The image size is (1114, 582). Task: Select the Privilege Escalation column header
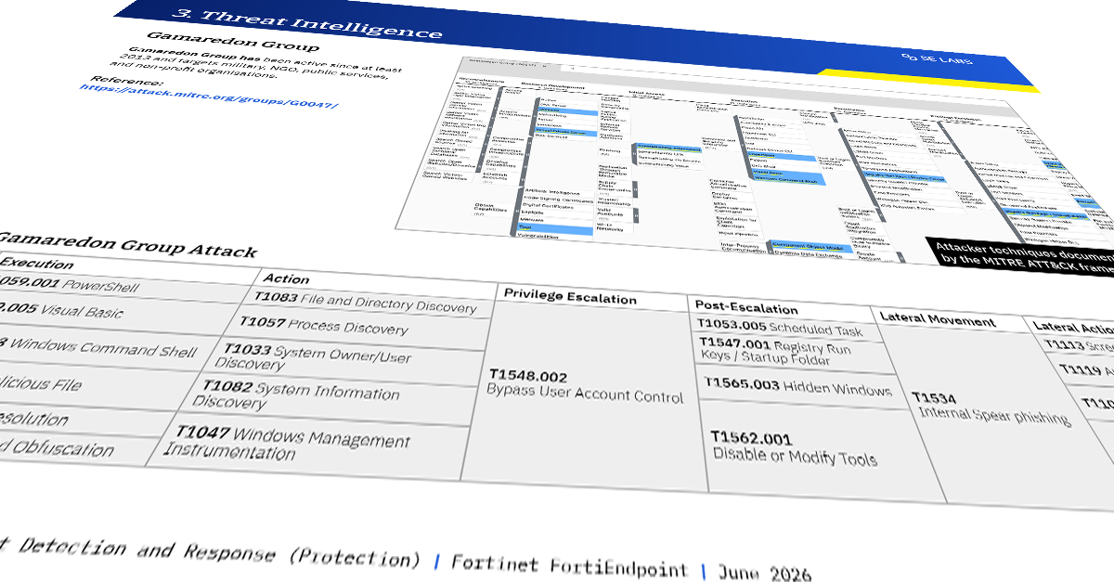[x=570, y=297]
